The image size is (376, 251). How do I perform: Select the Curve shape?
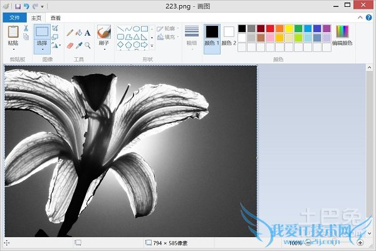[128, 29]
